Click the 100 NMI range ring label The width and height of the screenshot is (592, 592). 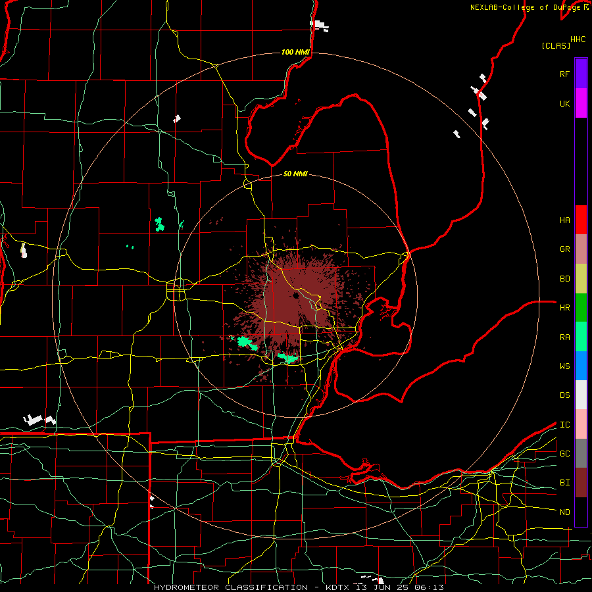pyautogui.click(x=295, y=52)
